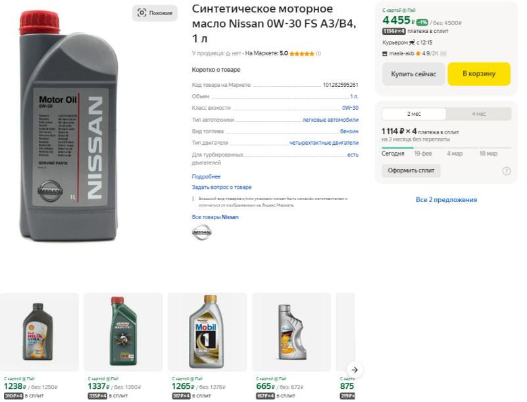
Task: Click the 1337 ₽ price
Action: click(99, 387)
